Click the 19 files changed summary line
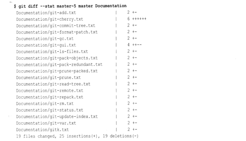Viewport: 246px width, 141px height. (x=77, y=136)
